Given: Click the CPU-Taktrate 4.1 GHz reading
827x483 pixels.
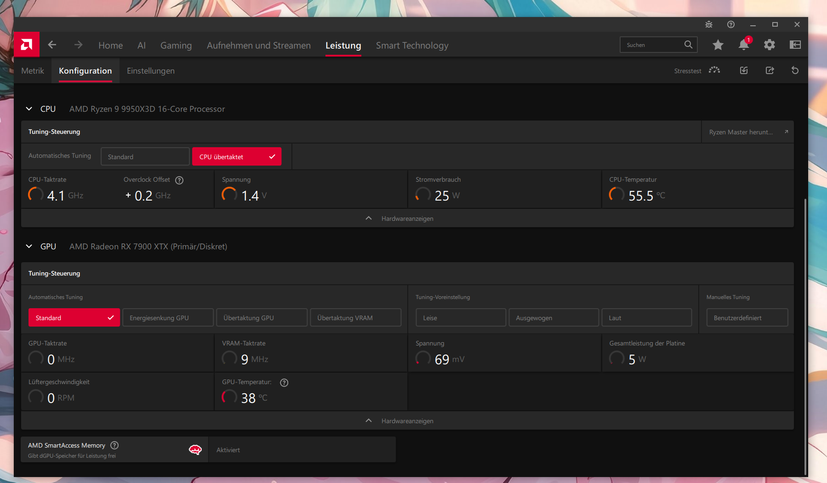Looking at the screenshot, I should tap(56, 195).
